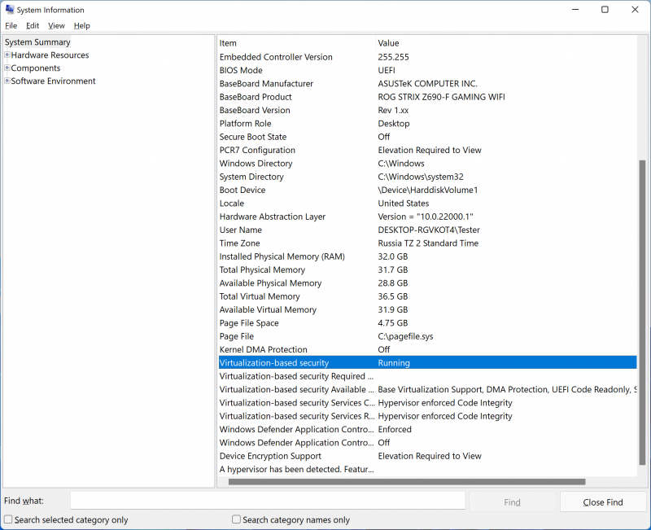This screenshot has width=651, height=530.
Task: Click the vertical scrollbar in details pane
Action: click(x=642, y=309)
